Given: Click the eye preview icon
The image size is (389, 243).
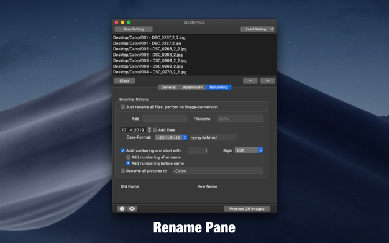Looking at the screenshot, I should tap(132, 209).
